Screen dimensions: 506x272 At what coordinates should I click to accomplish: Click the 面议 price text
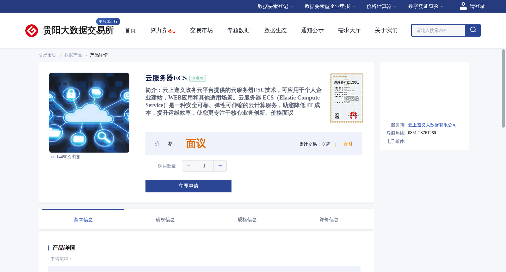point(196,144)
